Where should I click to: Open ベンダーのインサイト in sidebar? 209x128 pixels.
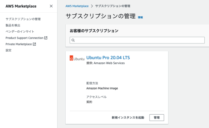(20, 32)
